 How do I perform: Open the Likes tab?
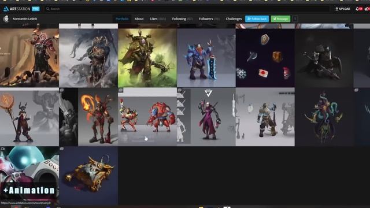(158, 18)
